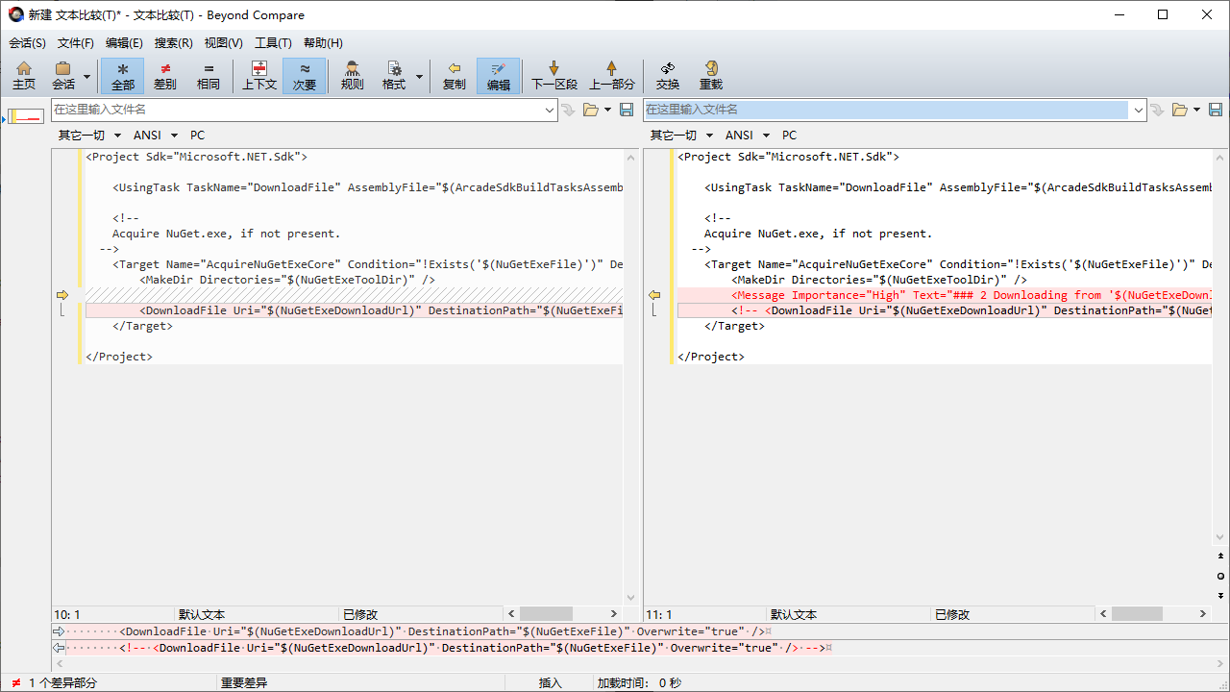Open the 搜索(R) menu

pyautogui.click(x=173, y=43)
